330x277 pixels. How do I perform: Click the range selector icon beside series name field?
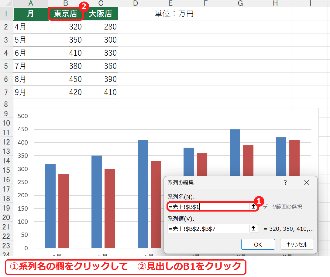coord(253,206)
